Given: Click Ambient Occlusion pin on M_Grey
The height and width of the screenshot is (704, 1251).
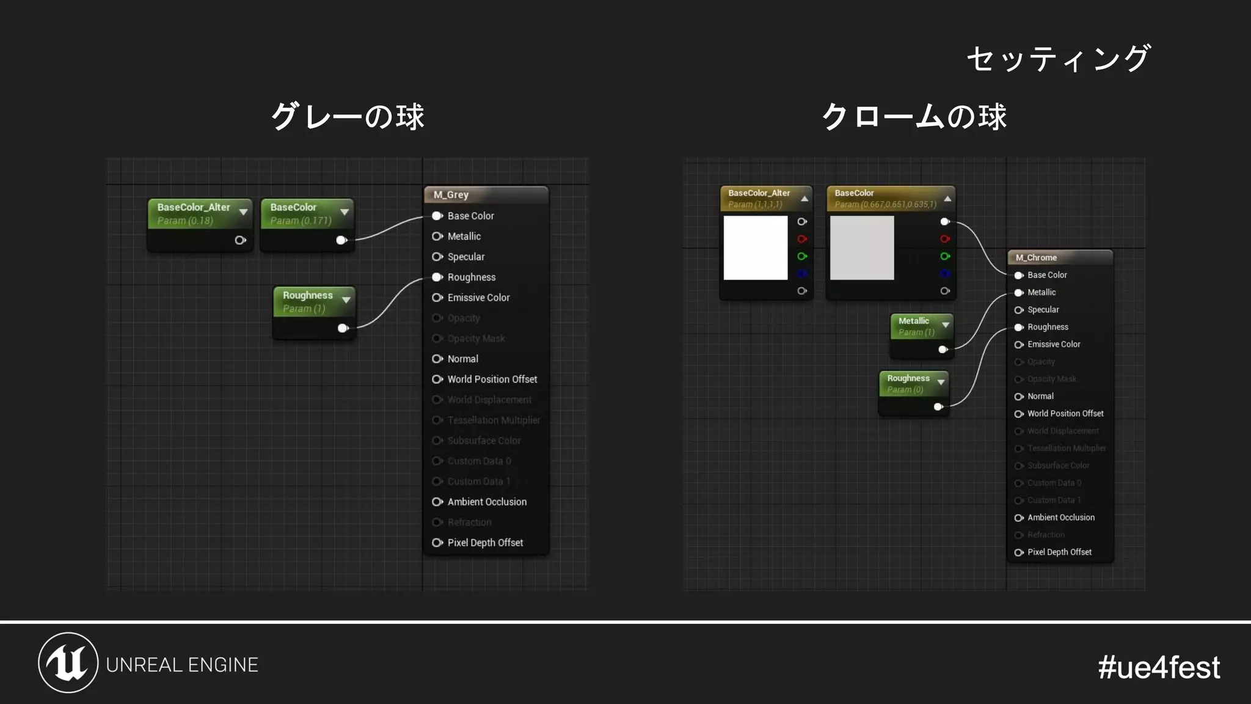Looking at the screenshot, I should (437, 502).
